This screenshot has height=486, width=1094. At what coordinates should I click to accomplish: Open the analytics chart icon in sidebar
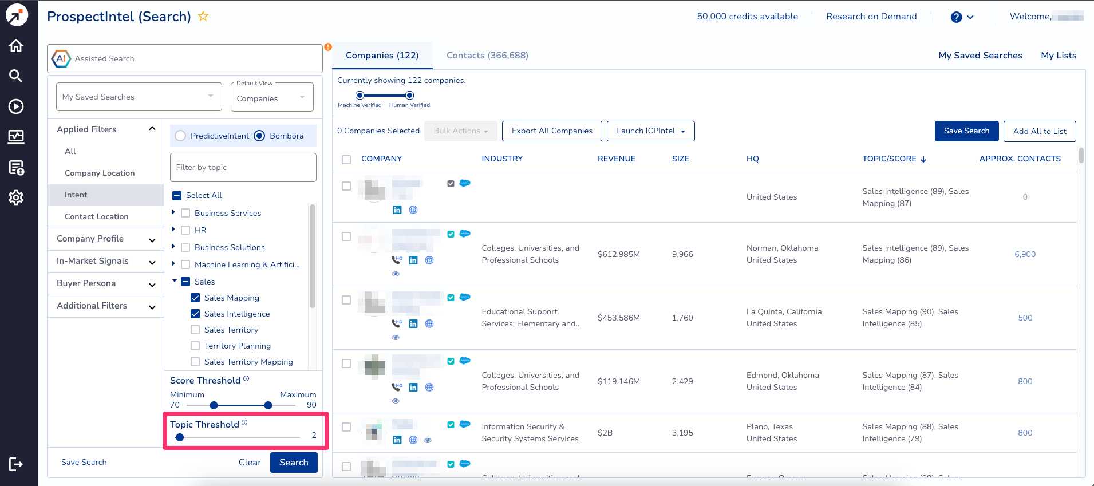(16, 136)
